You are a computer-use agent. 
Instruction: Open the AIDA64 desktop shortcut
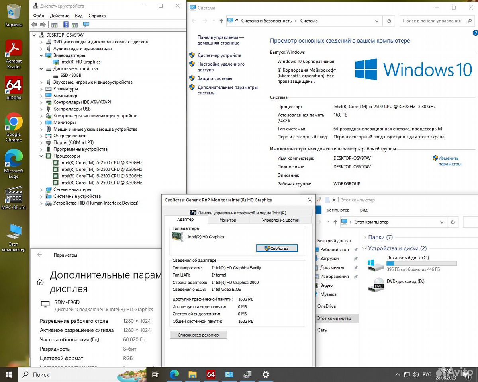coord(14,88)
